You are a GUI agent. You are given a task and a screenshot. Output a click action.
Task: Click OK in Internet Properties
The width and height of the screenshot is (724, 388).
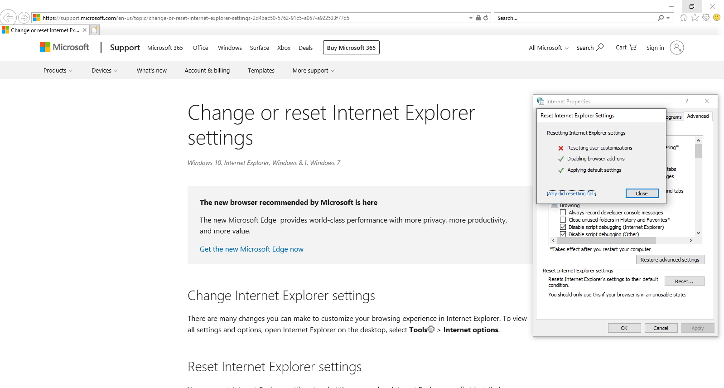pyautogui.click(x=624, y=328)
